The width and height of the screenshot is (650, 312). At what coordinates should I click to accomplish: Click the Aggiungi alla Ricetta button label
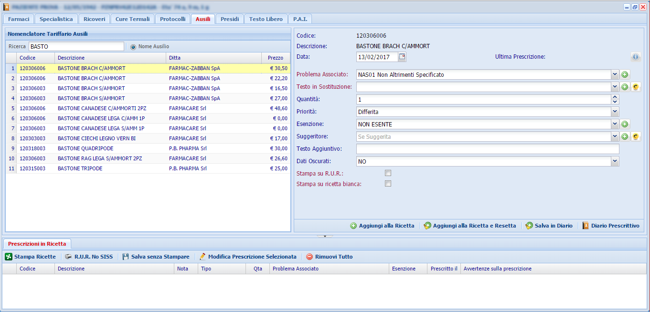coord(387,226)
